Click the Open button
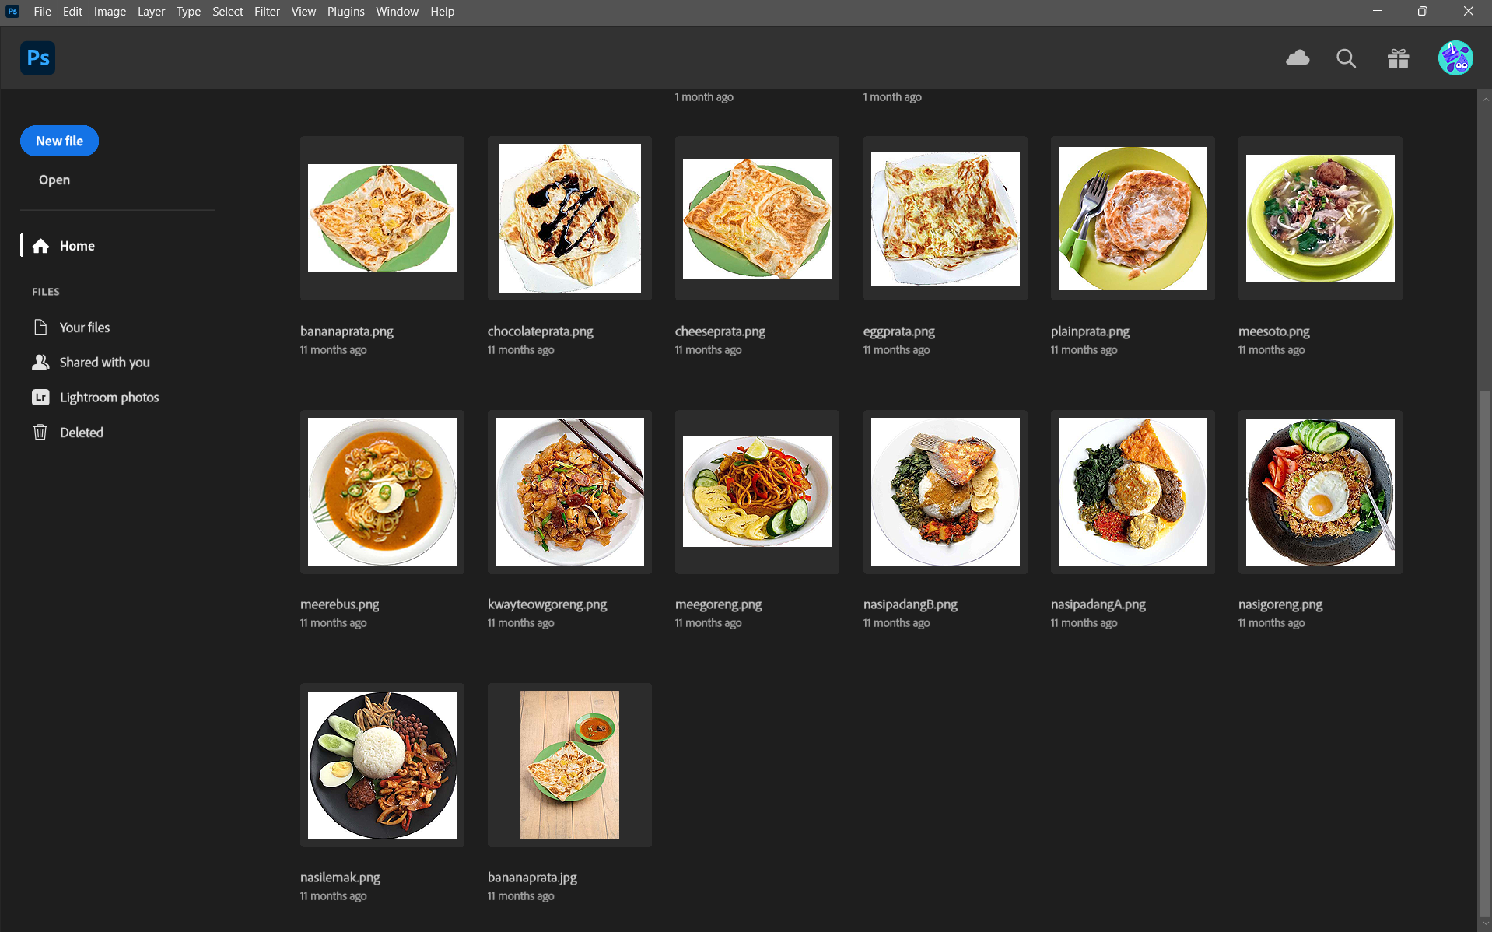This screenshot has height=932, width=1492. [x=54, y=180]
